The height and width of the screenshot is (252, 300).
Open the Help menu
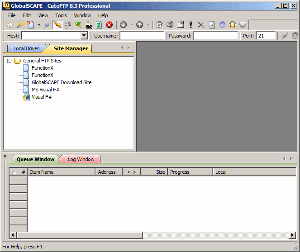coord(103,15)
